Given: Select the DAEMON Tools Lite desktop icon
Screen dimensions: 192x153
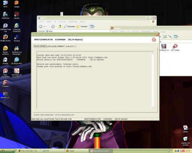Looking at the screenshot, I should point(5,28).
